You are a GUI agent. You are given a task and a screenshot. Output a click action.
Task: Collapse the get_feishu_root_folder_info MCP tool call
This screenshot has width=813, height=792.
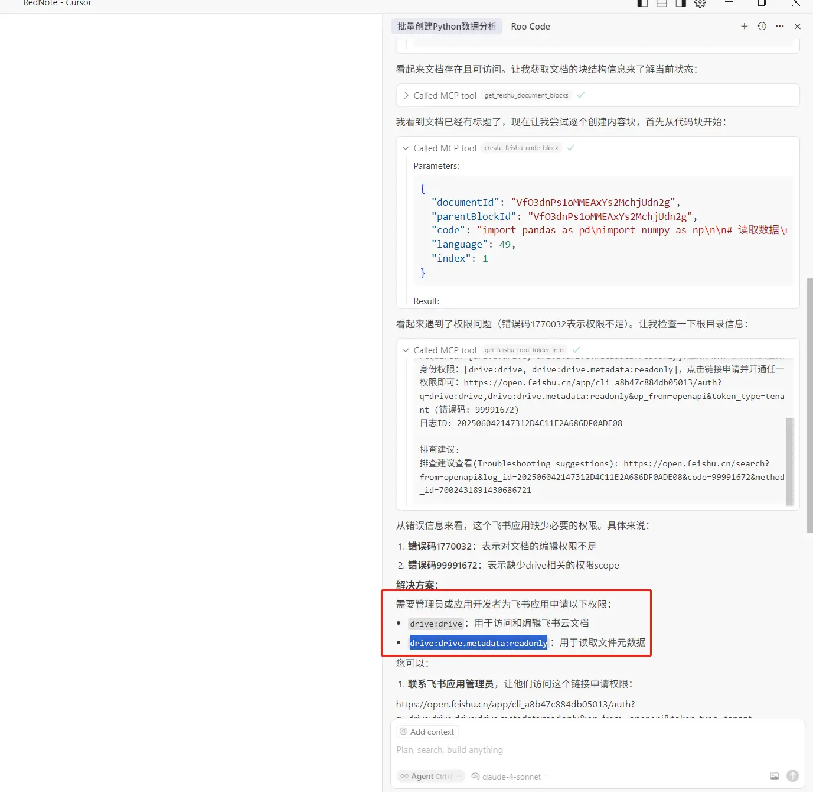(x=406, y=350)
